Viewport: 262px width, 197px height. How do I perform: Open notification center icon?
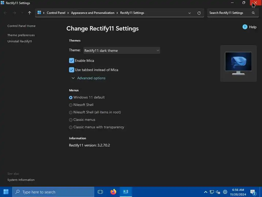coord(253,192)
